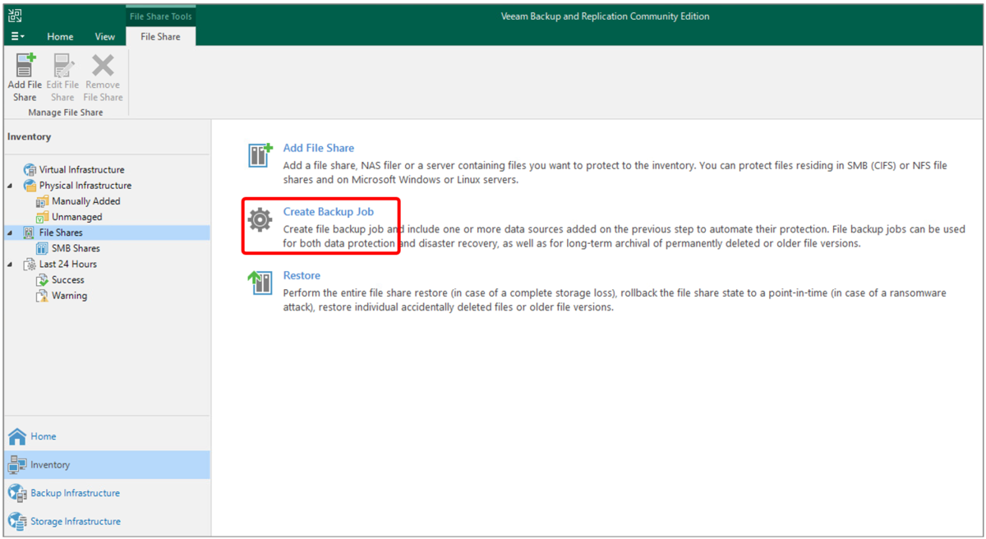
Task: Click the Home house icon in navigation
Action: tap(17, 436)
